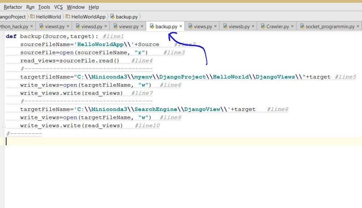Click the Python icon on Crawler.py tab

(263, 26)
